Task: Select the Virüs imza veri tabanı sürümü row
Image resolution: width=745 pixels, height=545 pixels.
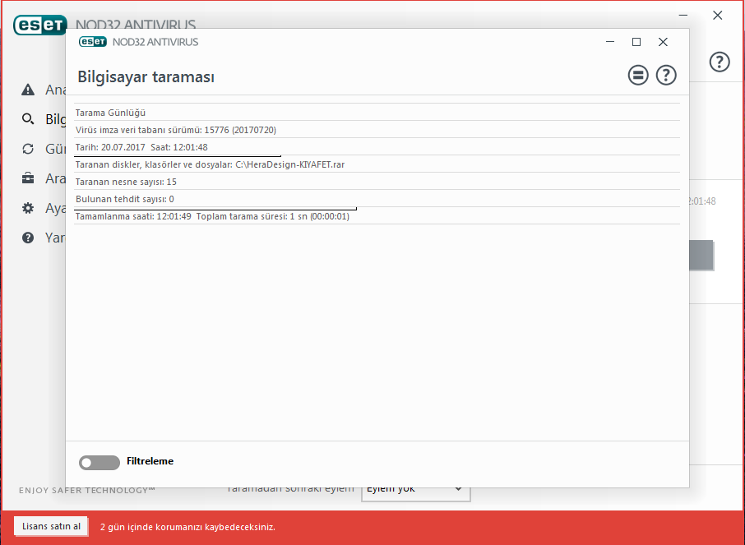Action: [x=377, y=130]
